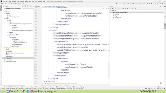The image size is (166, 93).
Task: Open Terminal tool window button
Action: 38,87
